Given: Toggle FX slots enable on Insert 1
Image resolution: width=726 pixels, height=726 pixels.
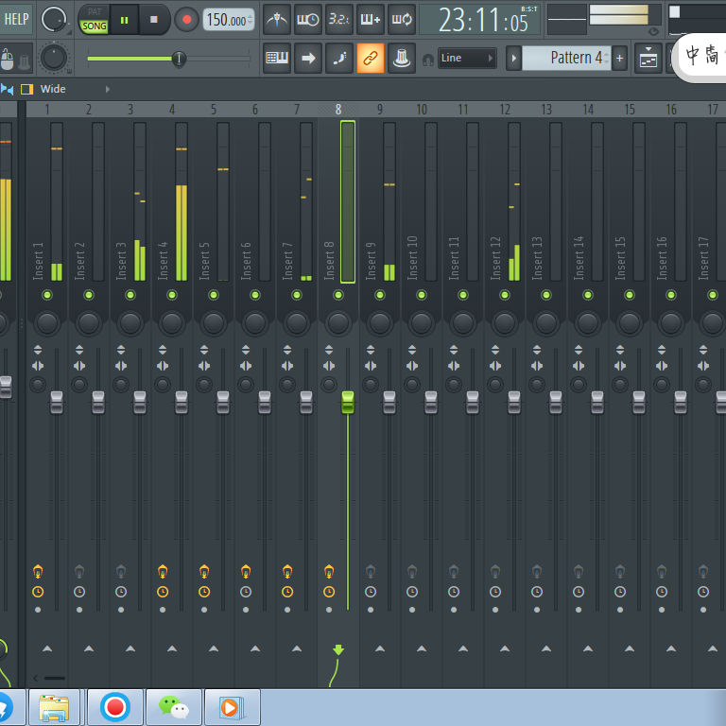Looking at the screenshot, I should 38,572.
